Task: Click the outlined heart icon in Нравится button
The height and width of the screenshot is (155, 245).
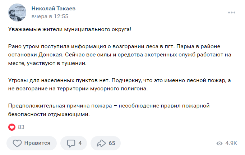Action: [x=17, y=143]
